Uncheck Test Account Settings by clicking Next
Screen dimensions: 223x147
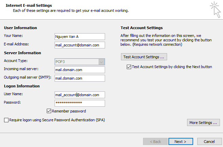click(x=129, y=67)
